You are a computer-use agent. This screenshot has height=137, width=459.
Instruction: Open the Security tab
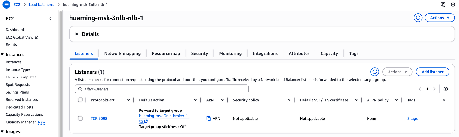tap(200, 53)
